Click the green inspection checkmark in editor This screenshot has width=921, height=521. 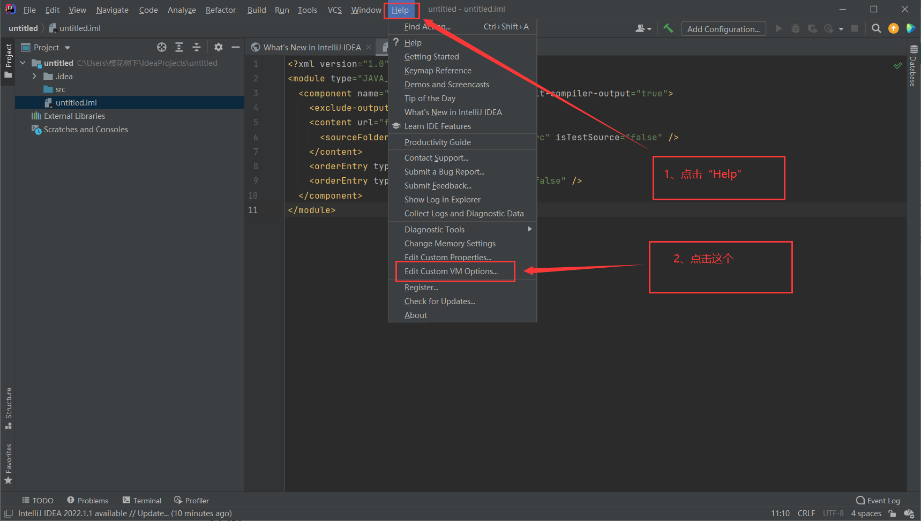click(898, 65)
